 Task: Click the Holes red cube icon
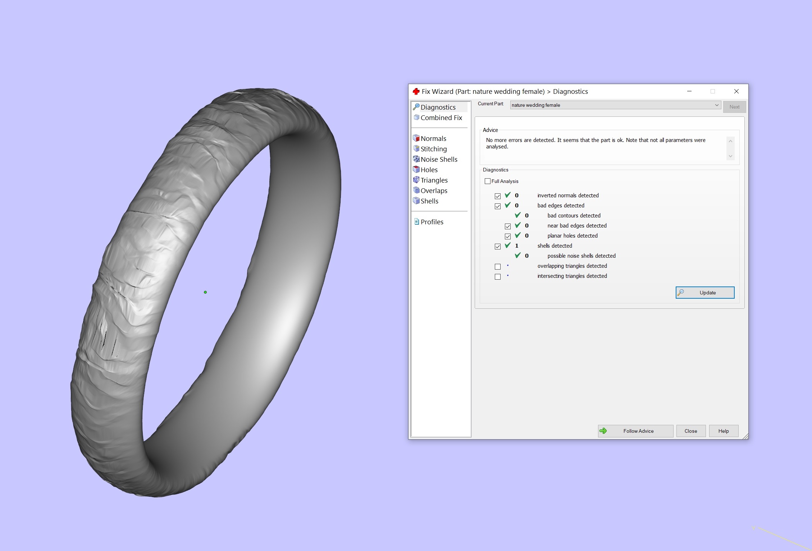click(416, 170)
